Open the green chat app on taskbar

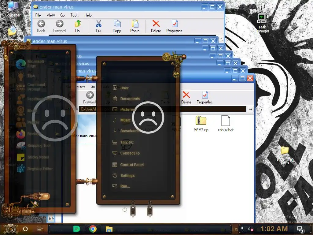[x=76, y=229]
